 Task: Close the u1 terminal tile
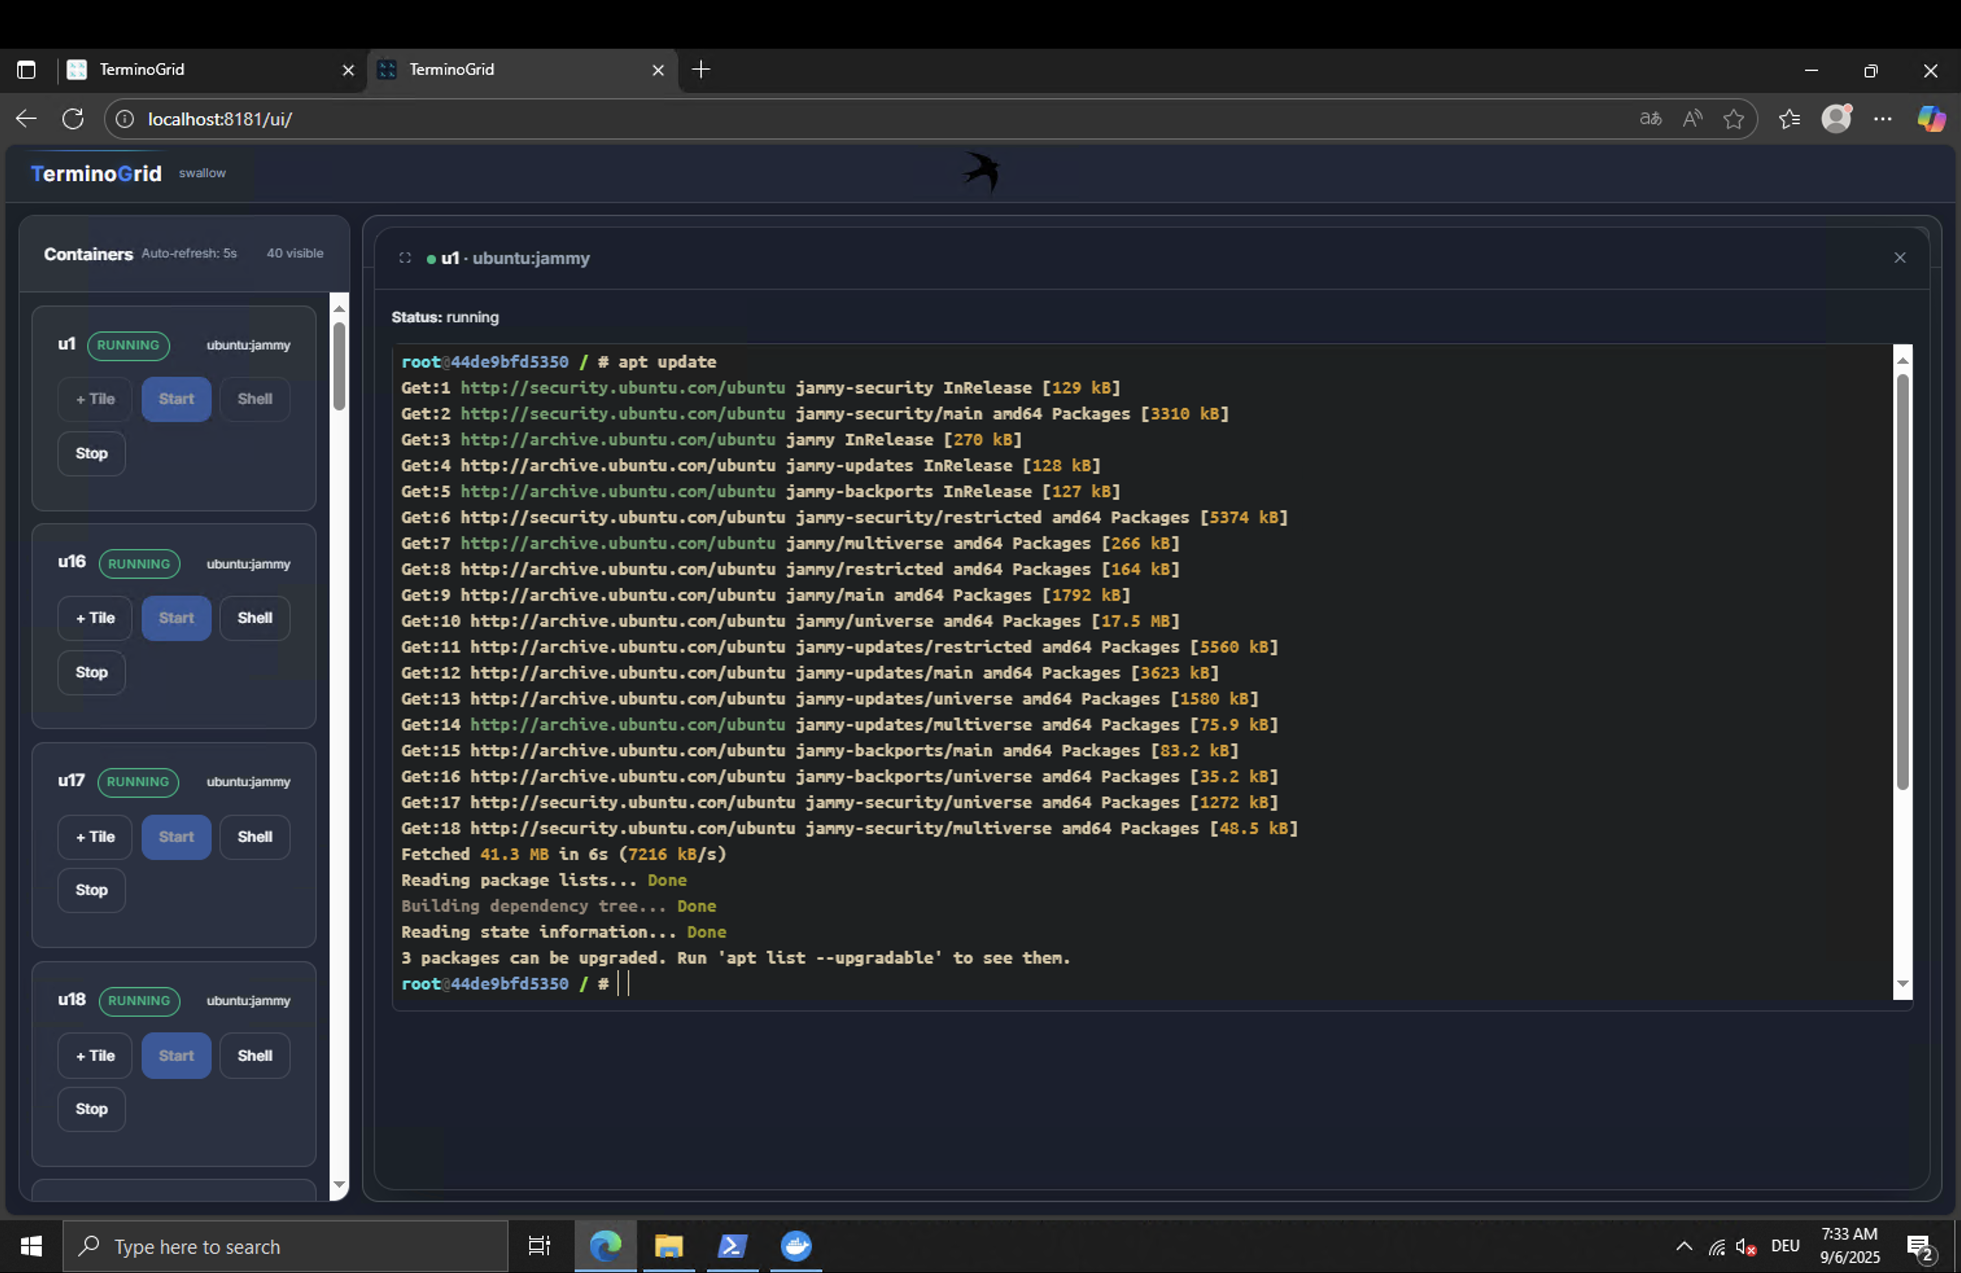(x=1899, y=258)
